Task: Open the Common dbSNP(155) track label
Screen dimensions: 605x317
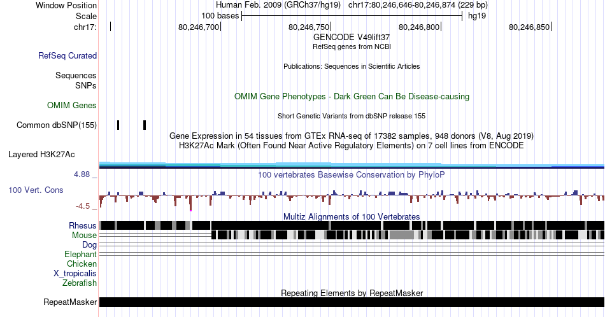Action: click(x=57, y=125)
